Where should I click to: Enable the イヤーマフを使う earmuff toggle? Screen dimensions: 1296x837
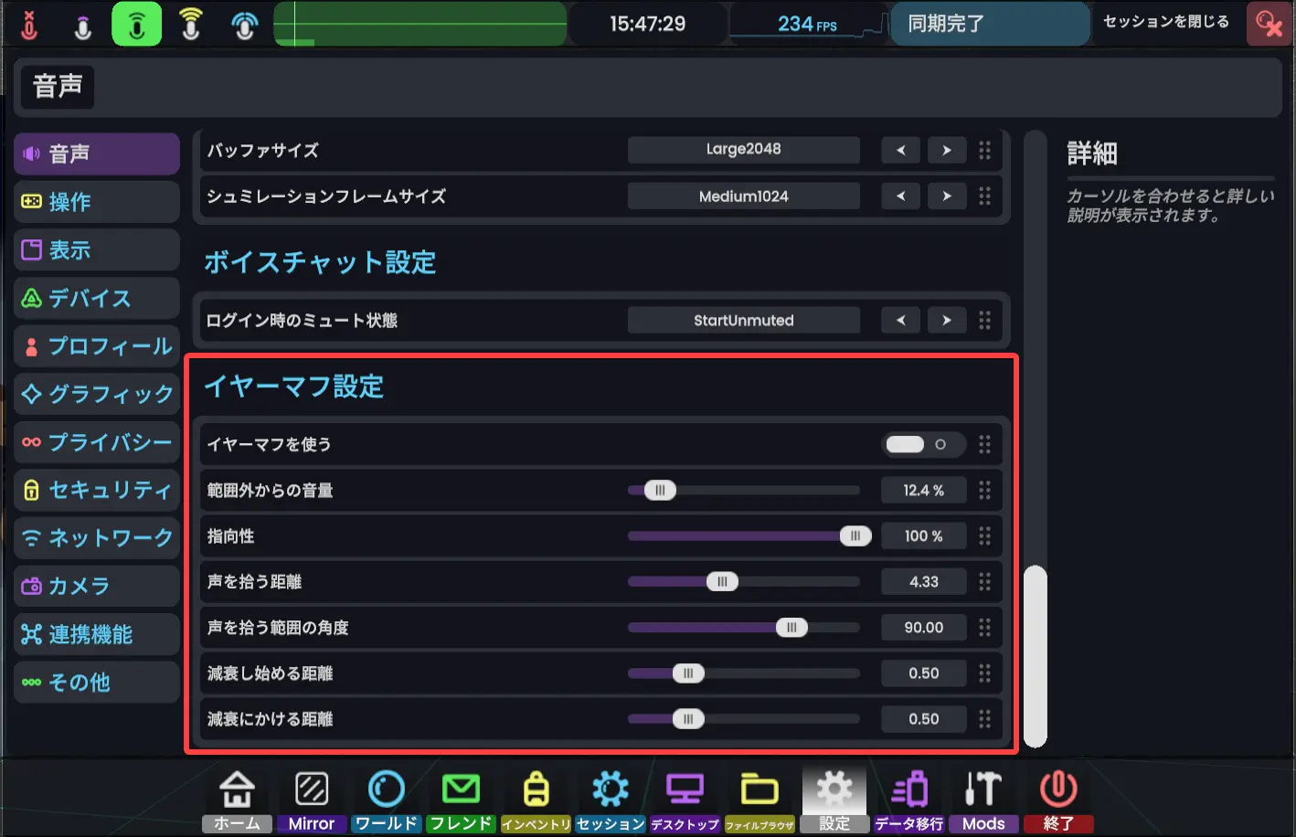(925, 444)
